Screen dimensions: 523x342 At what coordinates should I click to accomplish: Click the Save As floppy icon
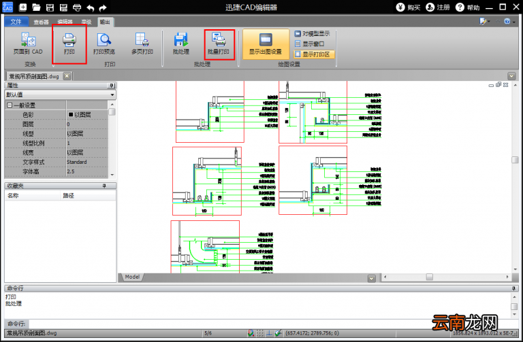pos(63,7)
